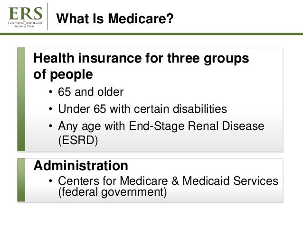Select the 'Health insurance for three groups' heading
The width and height of the screenshot is (303, 227).
pos(141,58)
